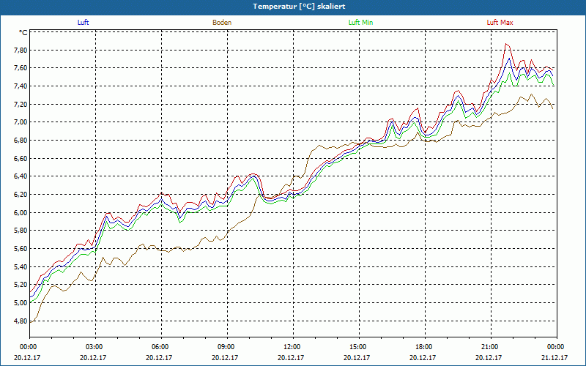The image size is (586, 366).
Task: Click the 6,60 y-axis label
Action: [x=21, y=158]
